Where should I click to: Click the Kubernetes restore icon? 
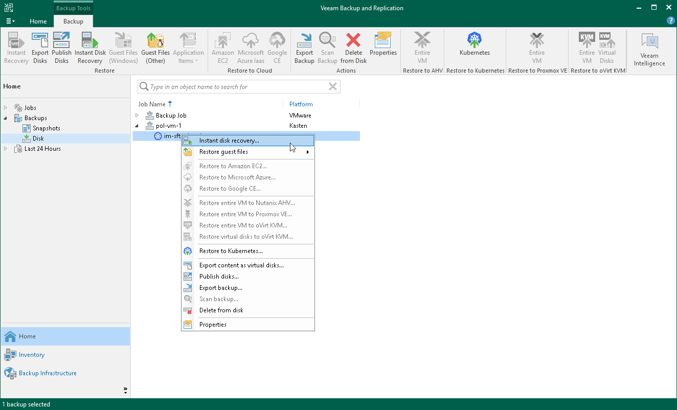point(475,44)
